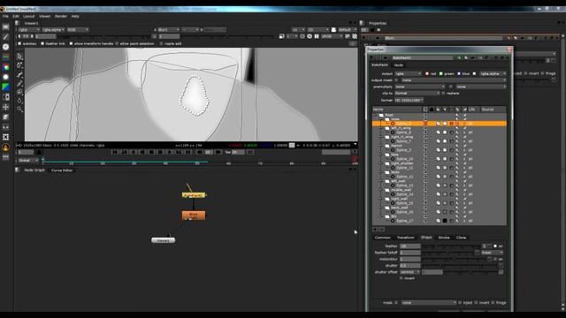Viewport: 566px width, 318px height.
Task: Toggle allow paint selection checkbox
Action: click(117, 43)
